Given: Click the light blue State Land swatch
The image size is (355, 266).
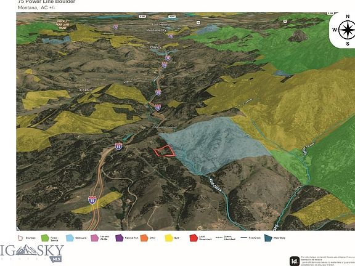Looking at the screenshot, I should click(70, 238).
